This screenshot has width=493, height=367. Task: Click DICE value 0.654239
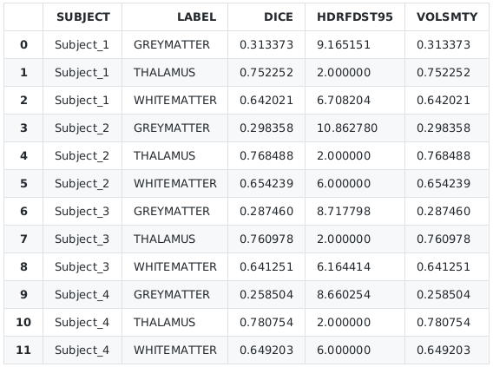[x=266, y=184]
